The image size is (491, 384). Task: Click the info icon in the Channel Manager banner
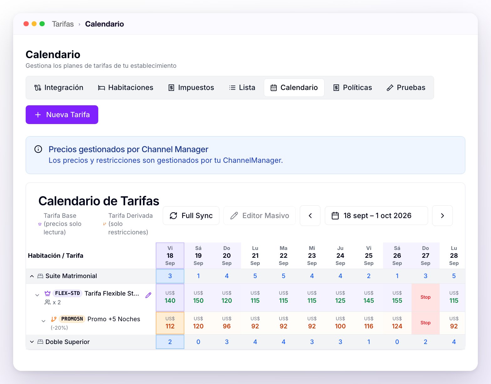(38, 149)
